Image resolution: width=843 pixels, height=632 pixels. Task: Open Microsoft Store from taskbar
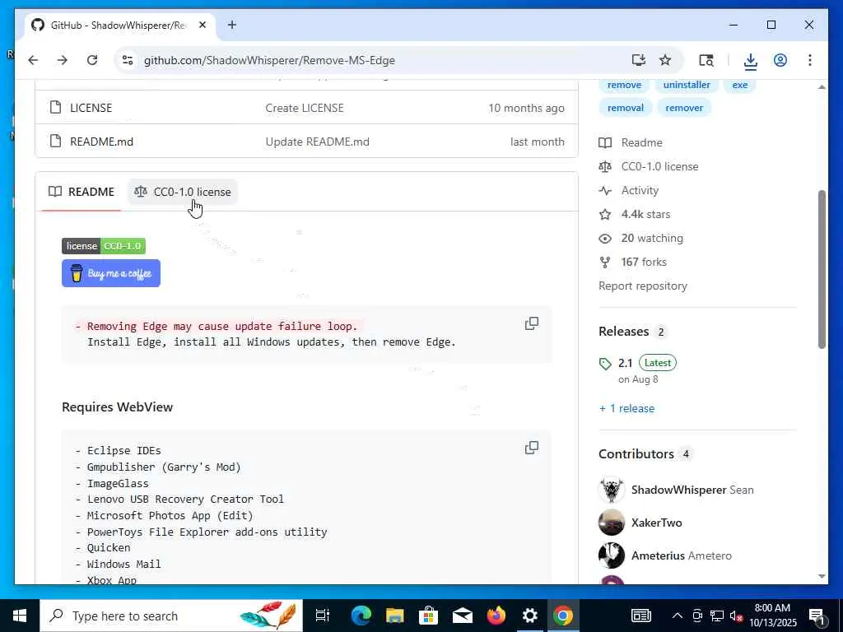[428, 616]
